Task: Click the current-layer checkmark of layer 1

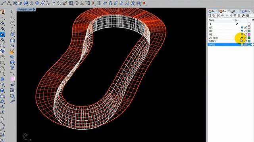Action: [237, 24]
